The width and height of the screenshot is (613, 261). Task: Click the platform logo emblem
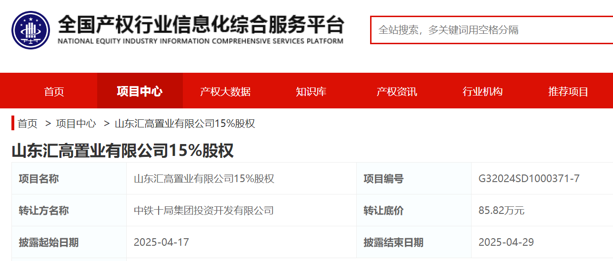(x=30, y=30)
